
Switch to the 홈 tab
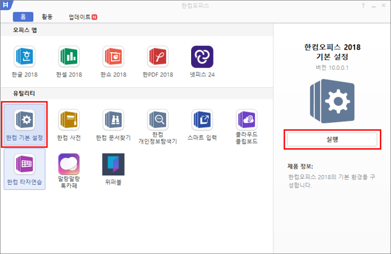click(x=23, y=17)
